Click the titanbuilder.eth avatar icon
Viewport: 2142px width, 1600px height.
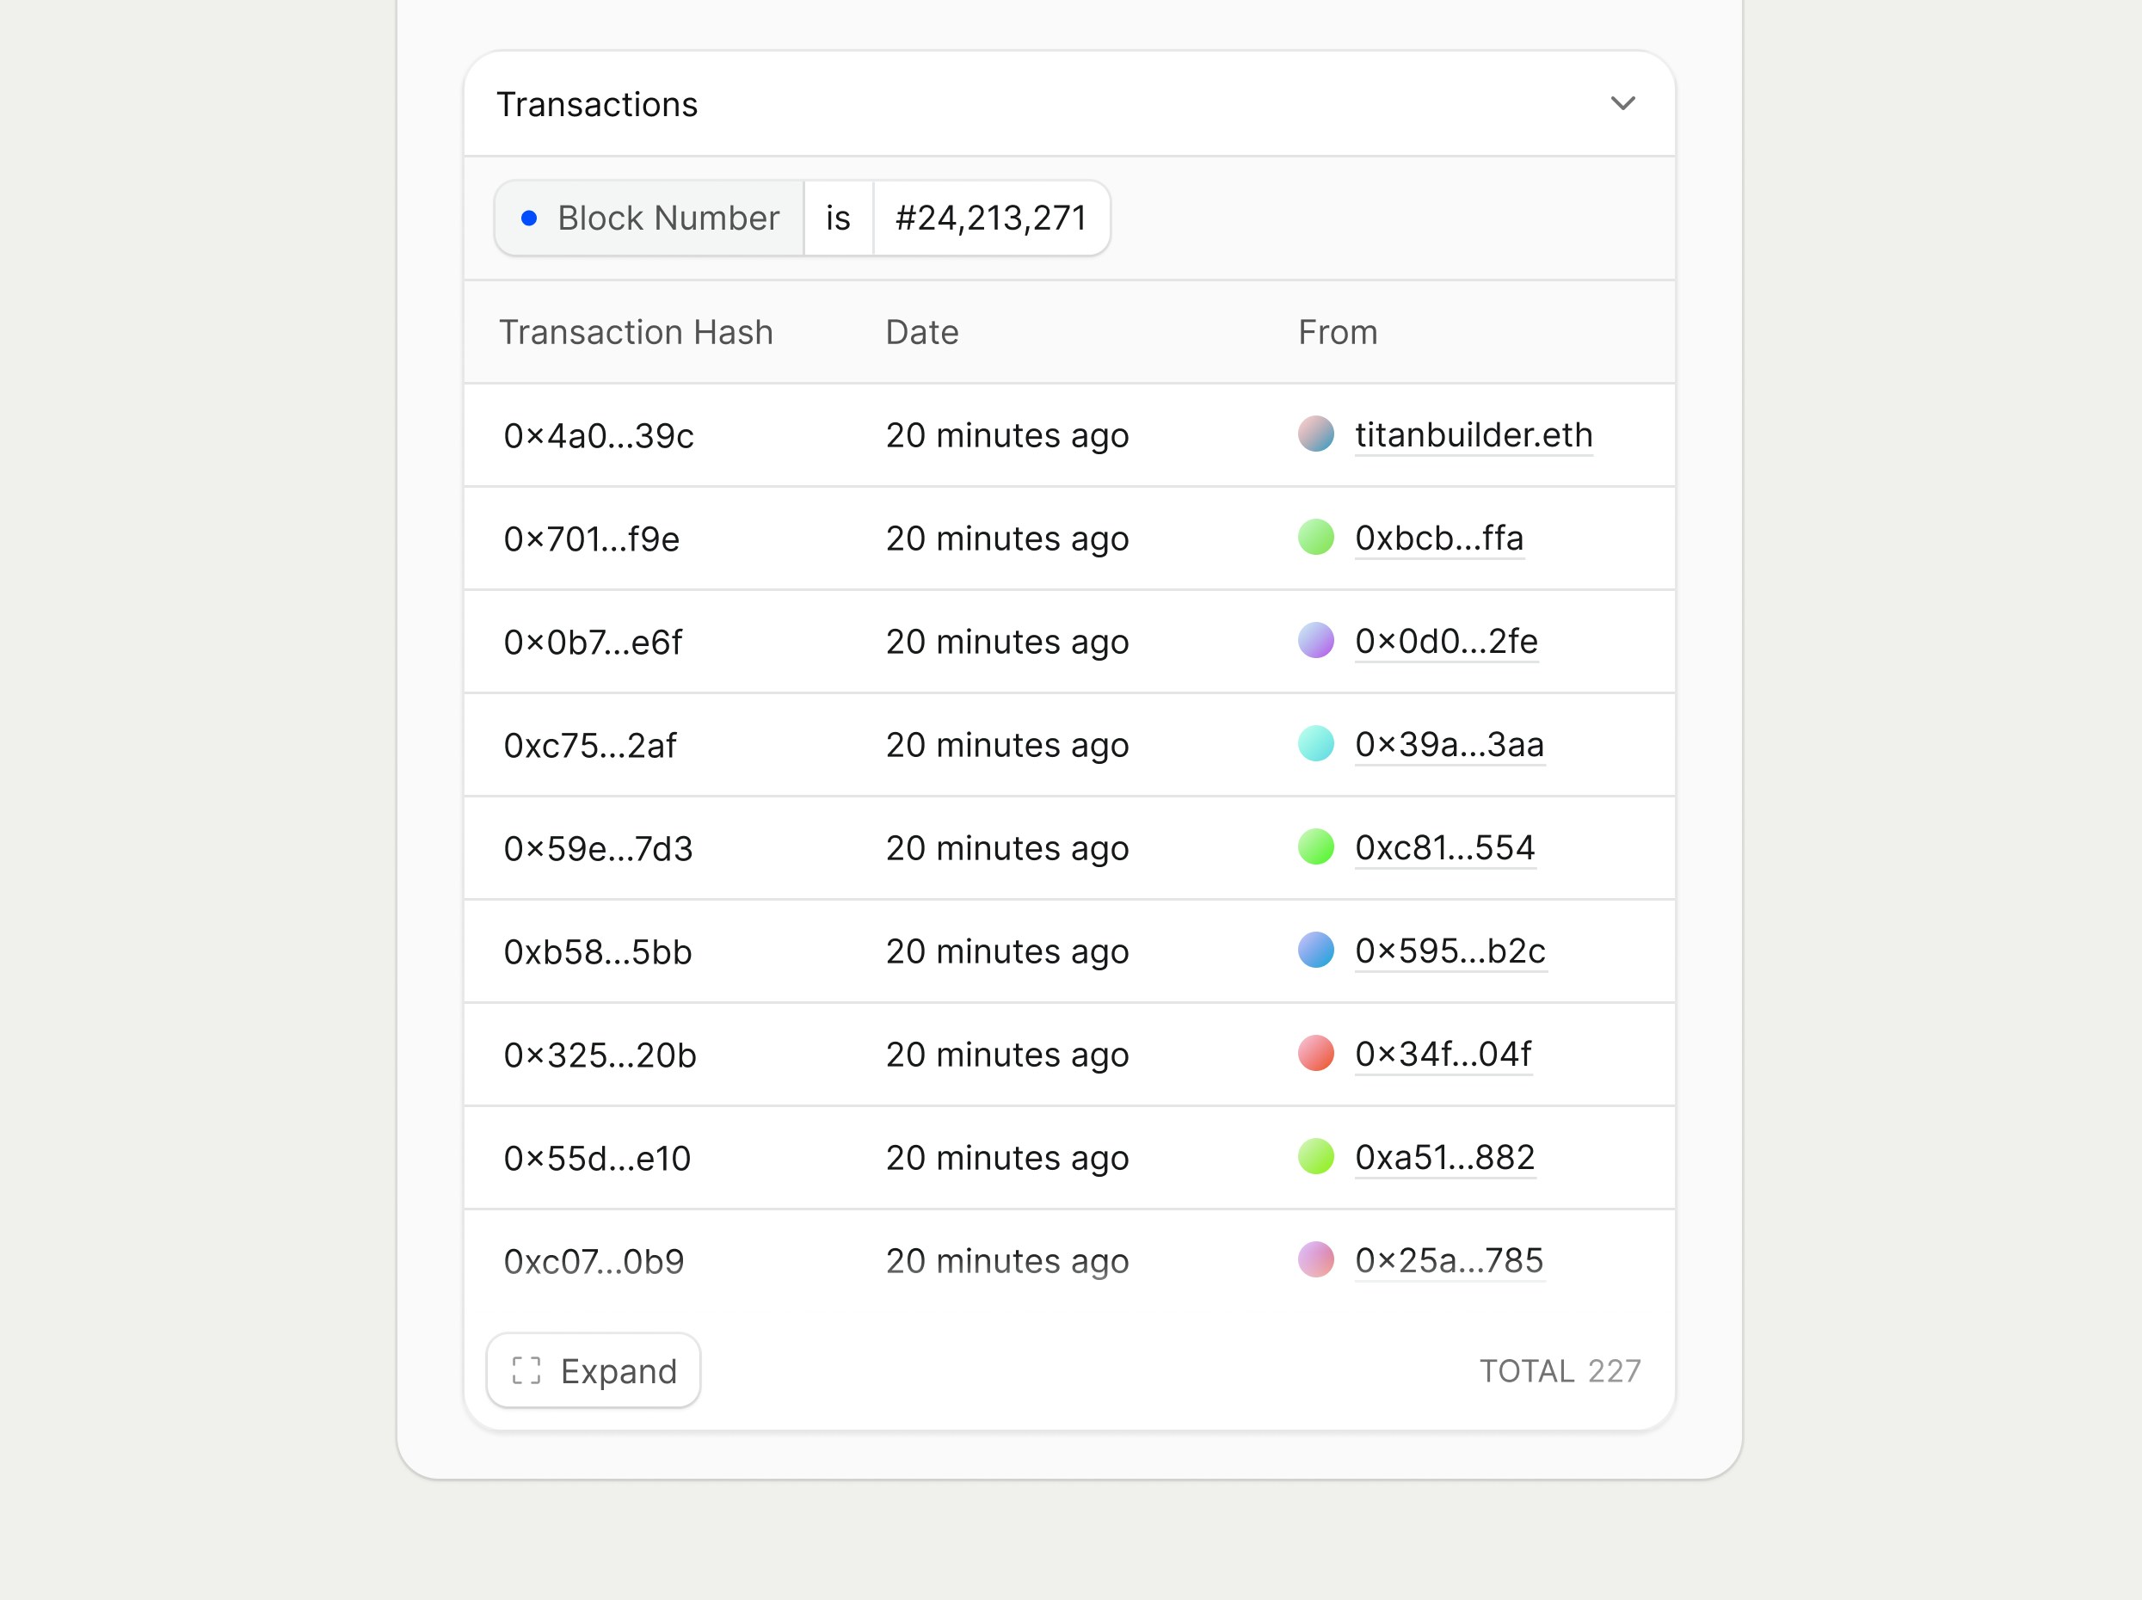click(x=1315, y=434)
